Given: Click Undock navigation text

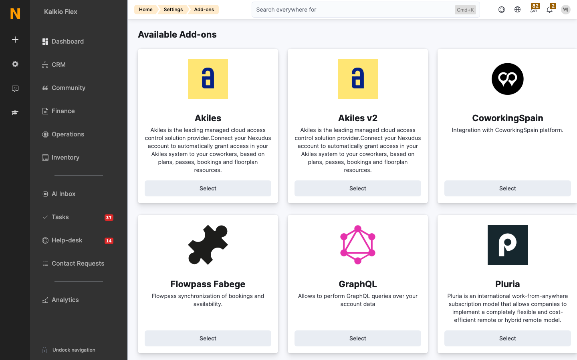Looking at the screenshot, I should pos(74,350).
